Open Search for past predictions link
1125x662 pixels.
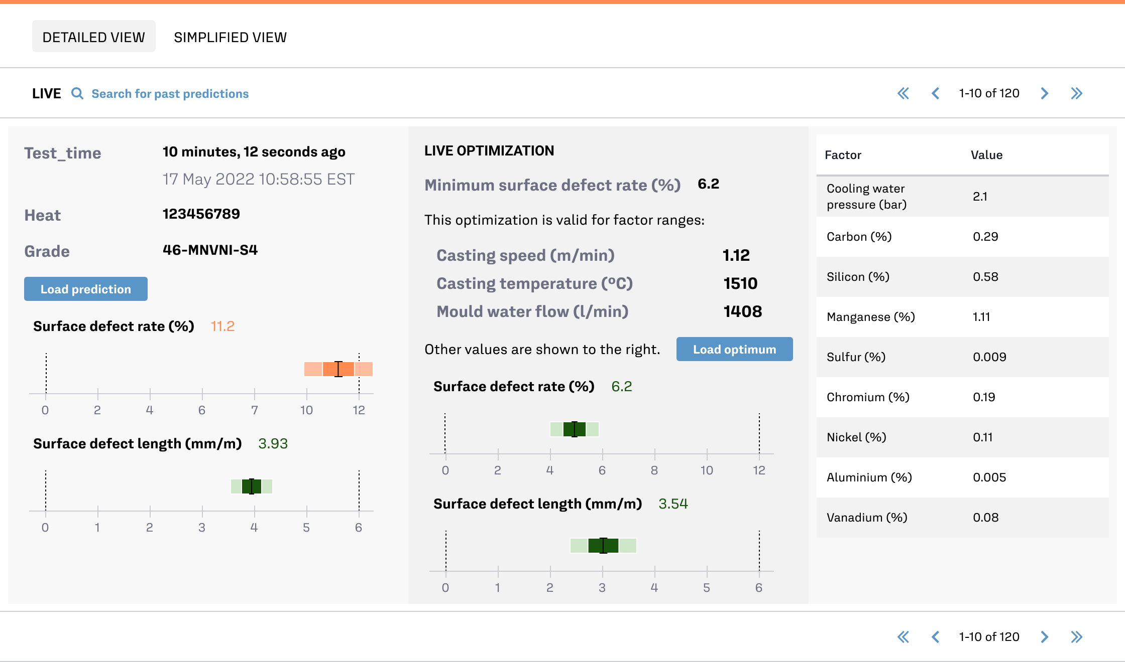click(170, 94)
